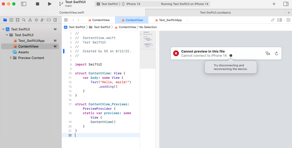Click Test SwiftUI project in jump bar
Image resolution: width=292 pixels, height=148 pixels.
pos(75,27)
